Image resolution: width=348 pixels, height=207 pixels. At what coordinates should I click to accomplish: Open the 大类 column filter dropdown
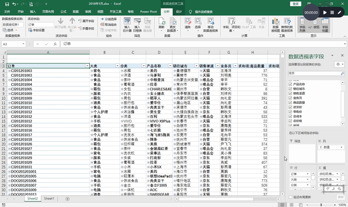click(x=117, y=66)
